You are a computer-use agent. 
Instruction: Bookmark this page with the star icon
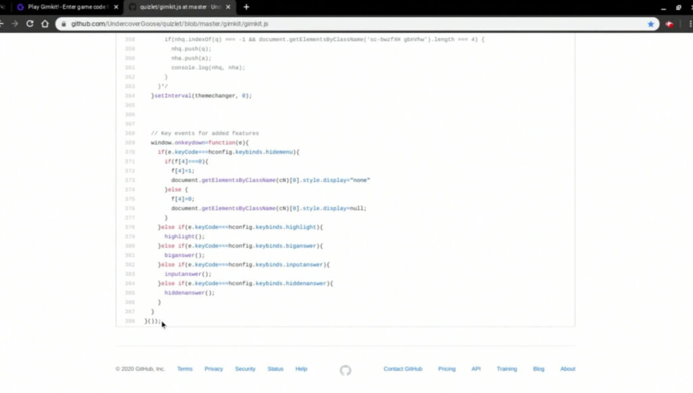coord(650,24)
